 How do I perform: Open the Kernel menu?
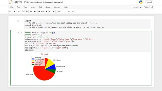(48, 7)
